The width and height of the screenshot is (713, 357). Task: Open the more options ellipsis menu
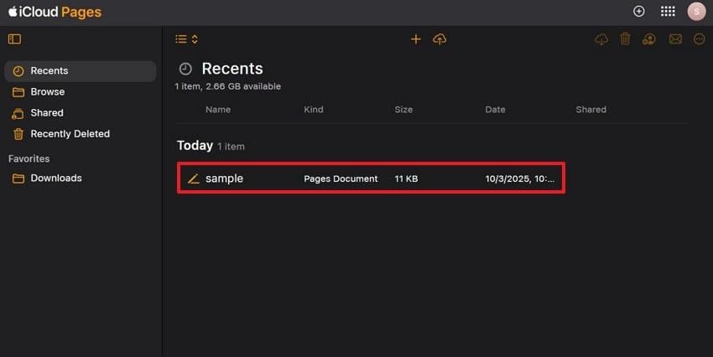700,39
